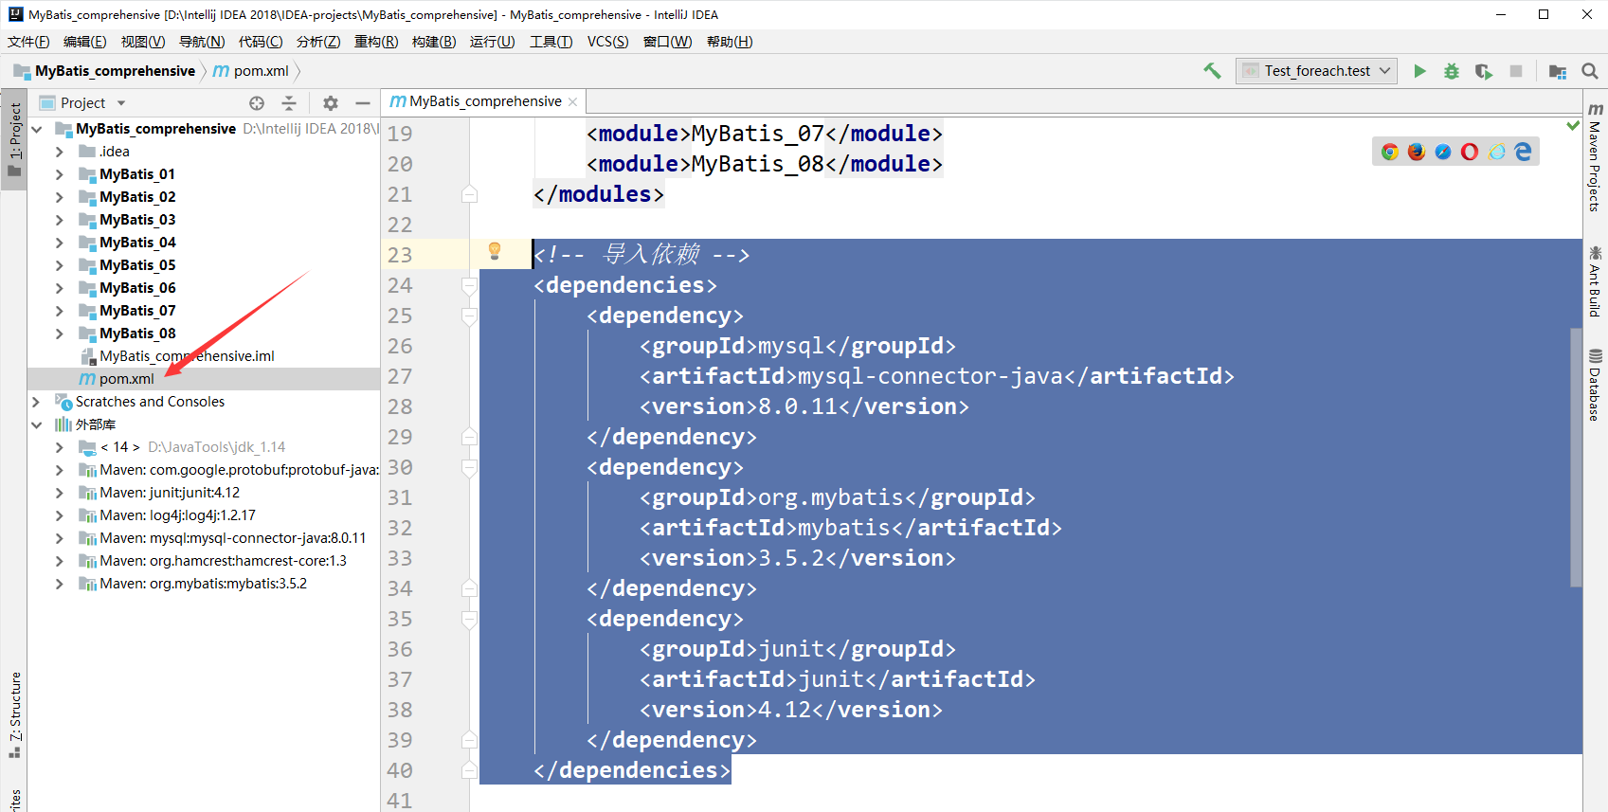Expand Scratches and Consoles

37,402
